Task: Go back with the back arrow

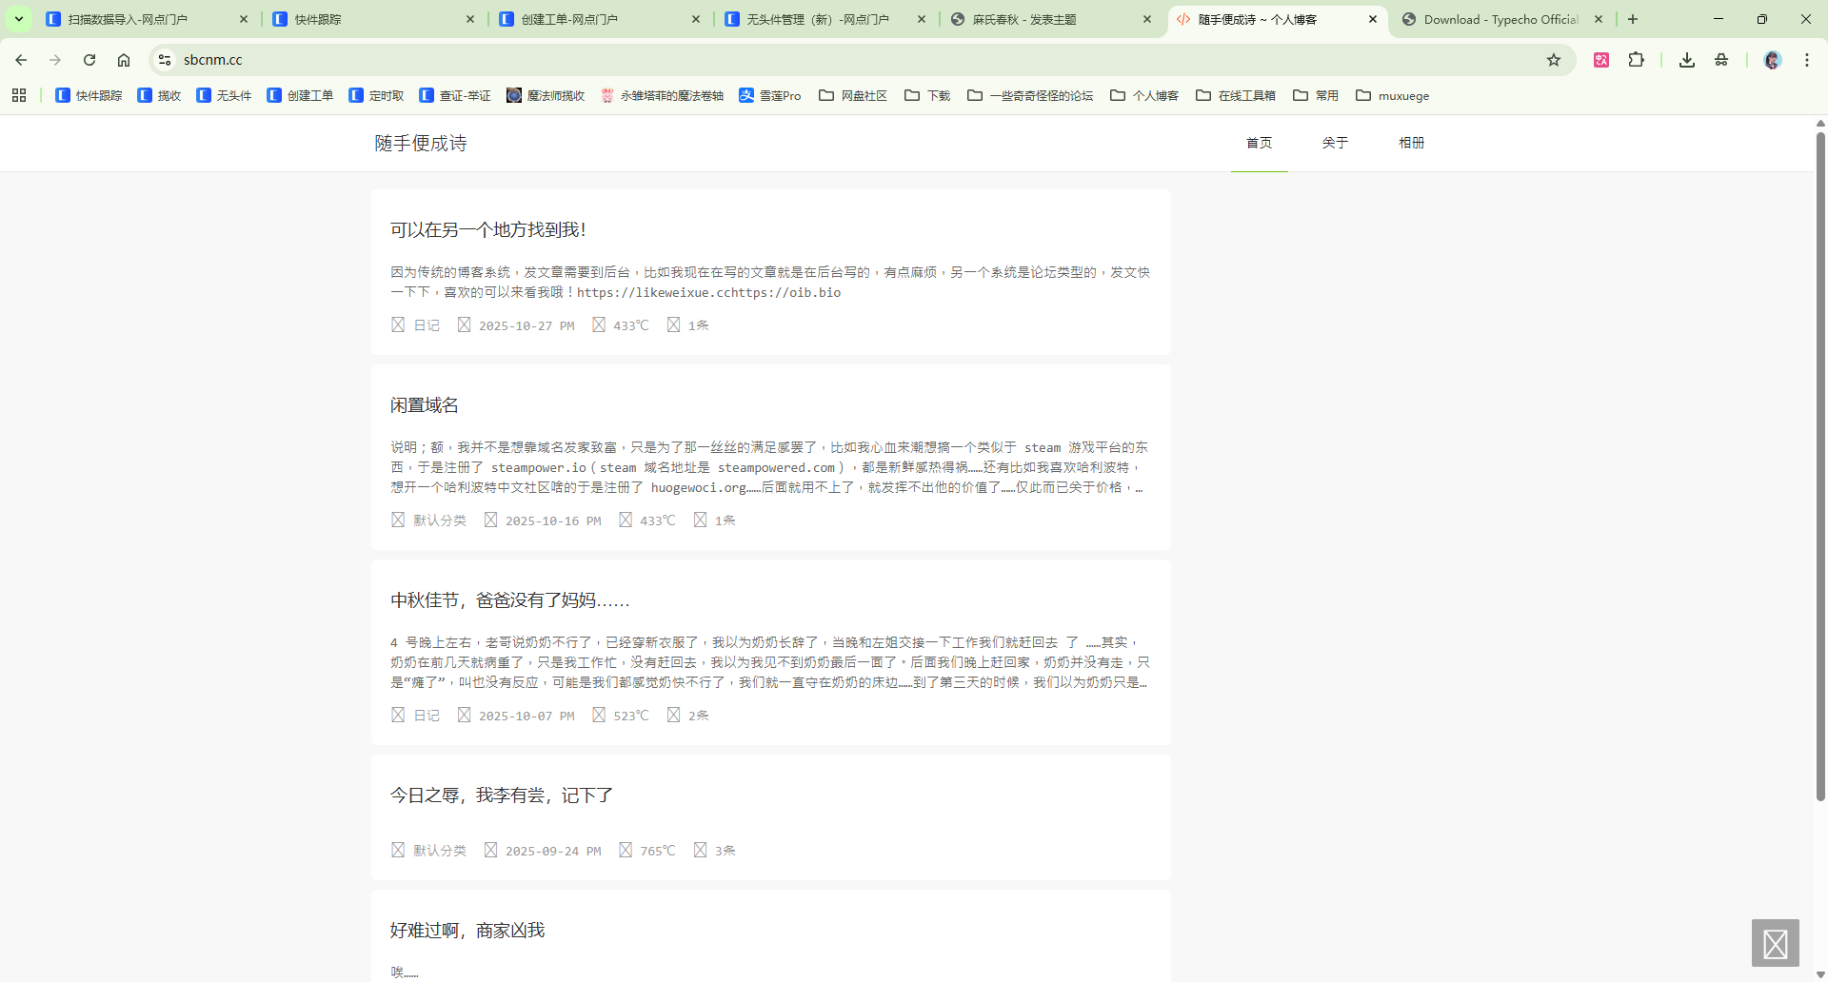Action: pyautogui.click(x=21, y=59)
